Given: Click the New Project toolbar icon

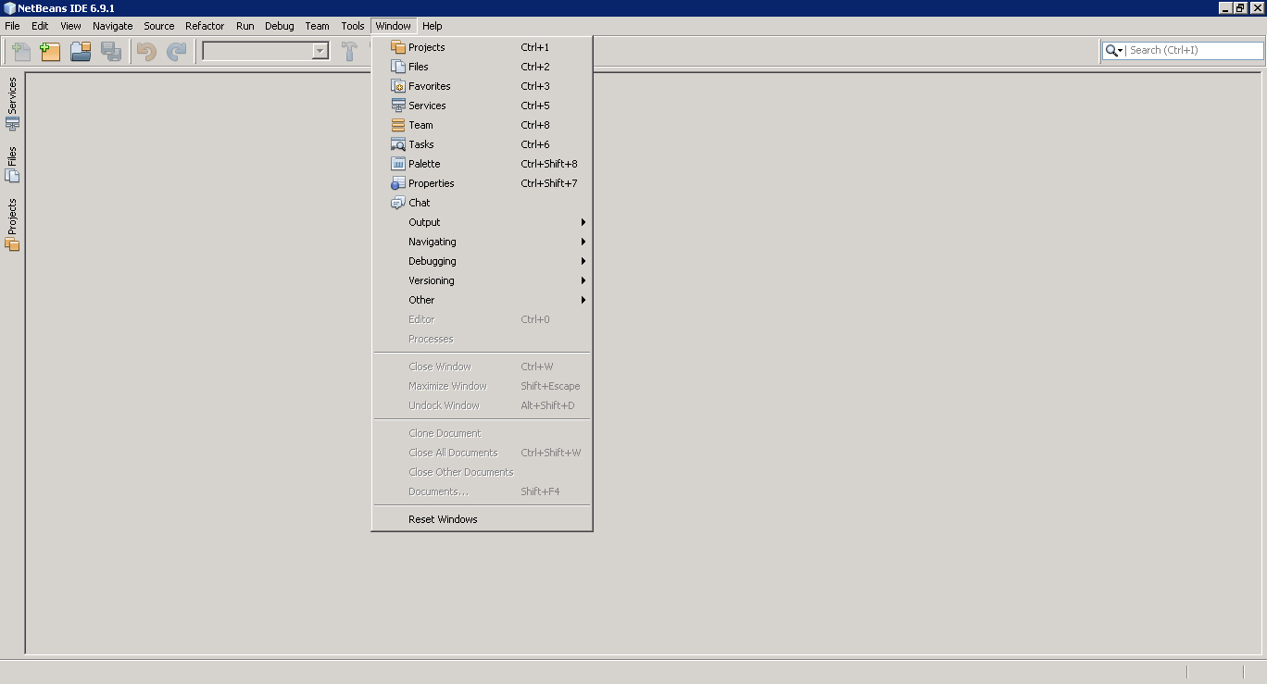Looking at the screenshot, I should (x=50, y=51).
